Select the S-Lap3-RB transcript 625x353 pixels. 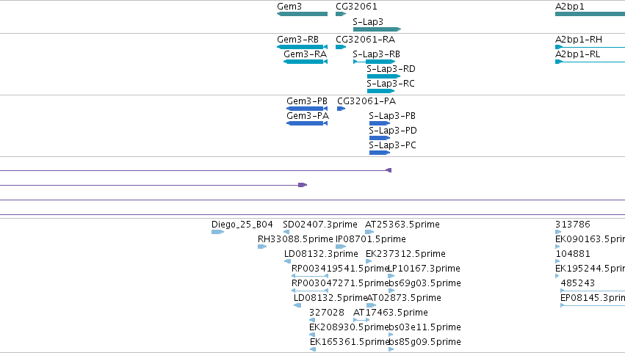point(375,62)
